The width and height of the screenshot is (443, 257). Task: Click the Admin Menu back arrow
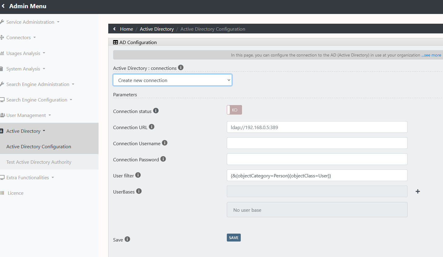pyautogui.click(x=3, y=6)
